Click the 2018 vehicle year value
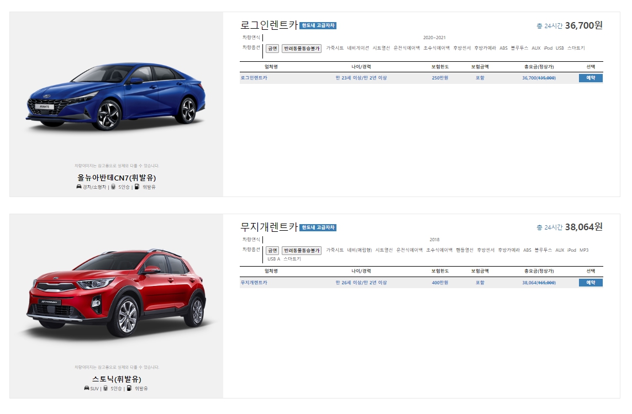The width and height of the screenshot is (632, 414). 434,240
